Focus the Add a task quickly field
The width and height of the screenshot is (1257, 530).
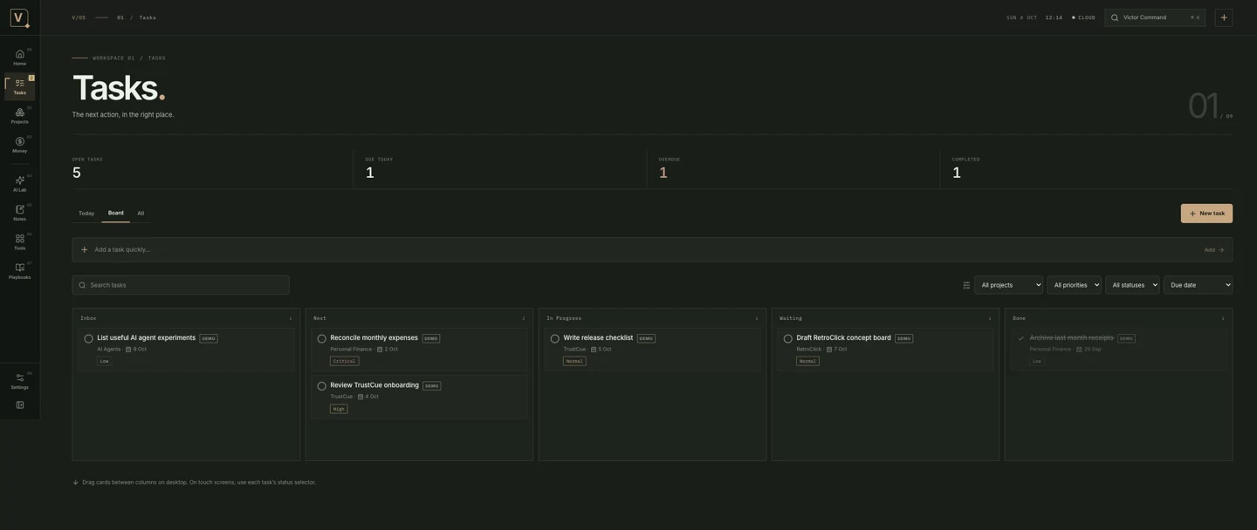pos(652,249)
